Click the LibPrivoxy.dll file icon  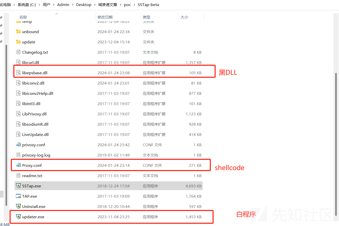click(x=18, y=114)
